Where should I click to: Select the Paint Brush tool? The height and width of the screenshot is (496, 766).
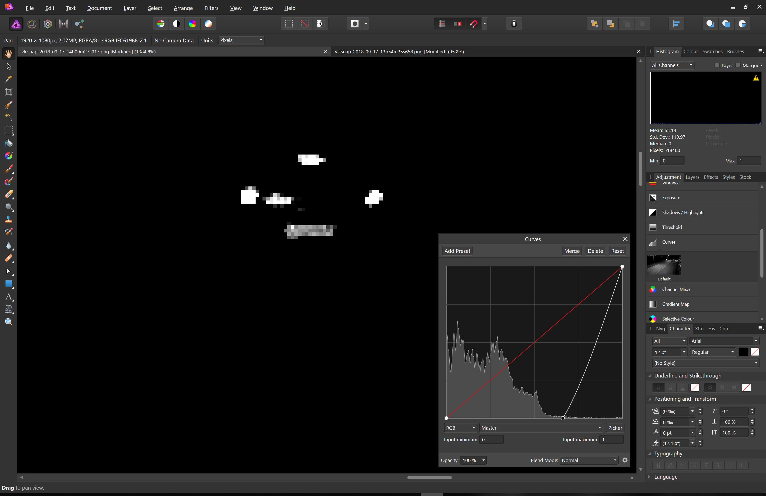[x=9, y=169]
